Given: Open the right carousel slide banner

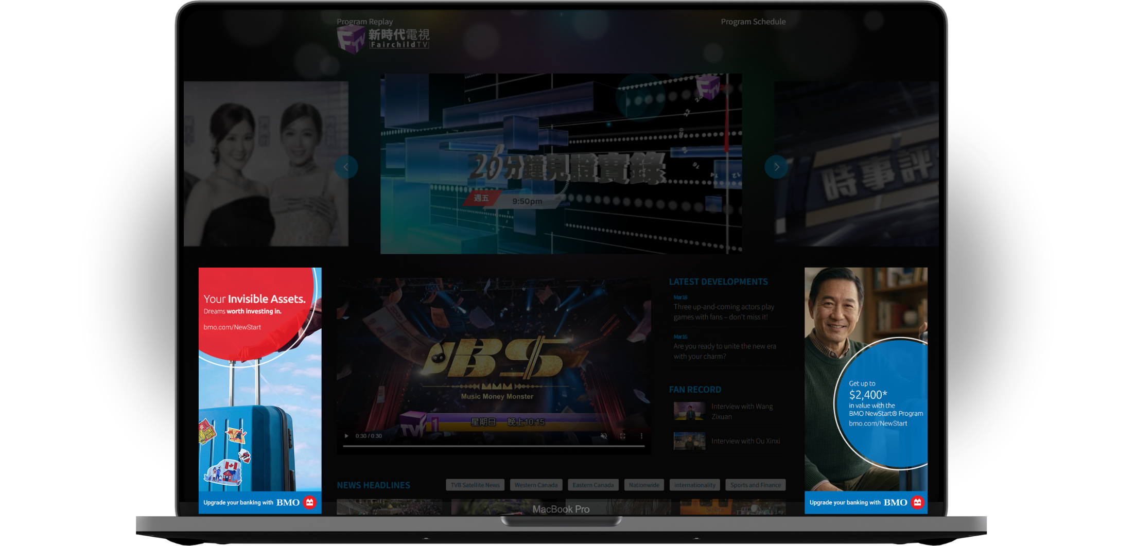Looking at the screenshot, I should (x=857, y=164).
